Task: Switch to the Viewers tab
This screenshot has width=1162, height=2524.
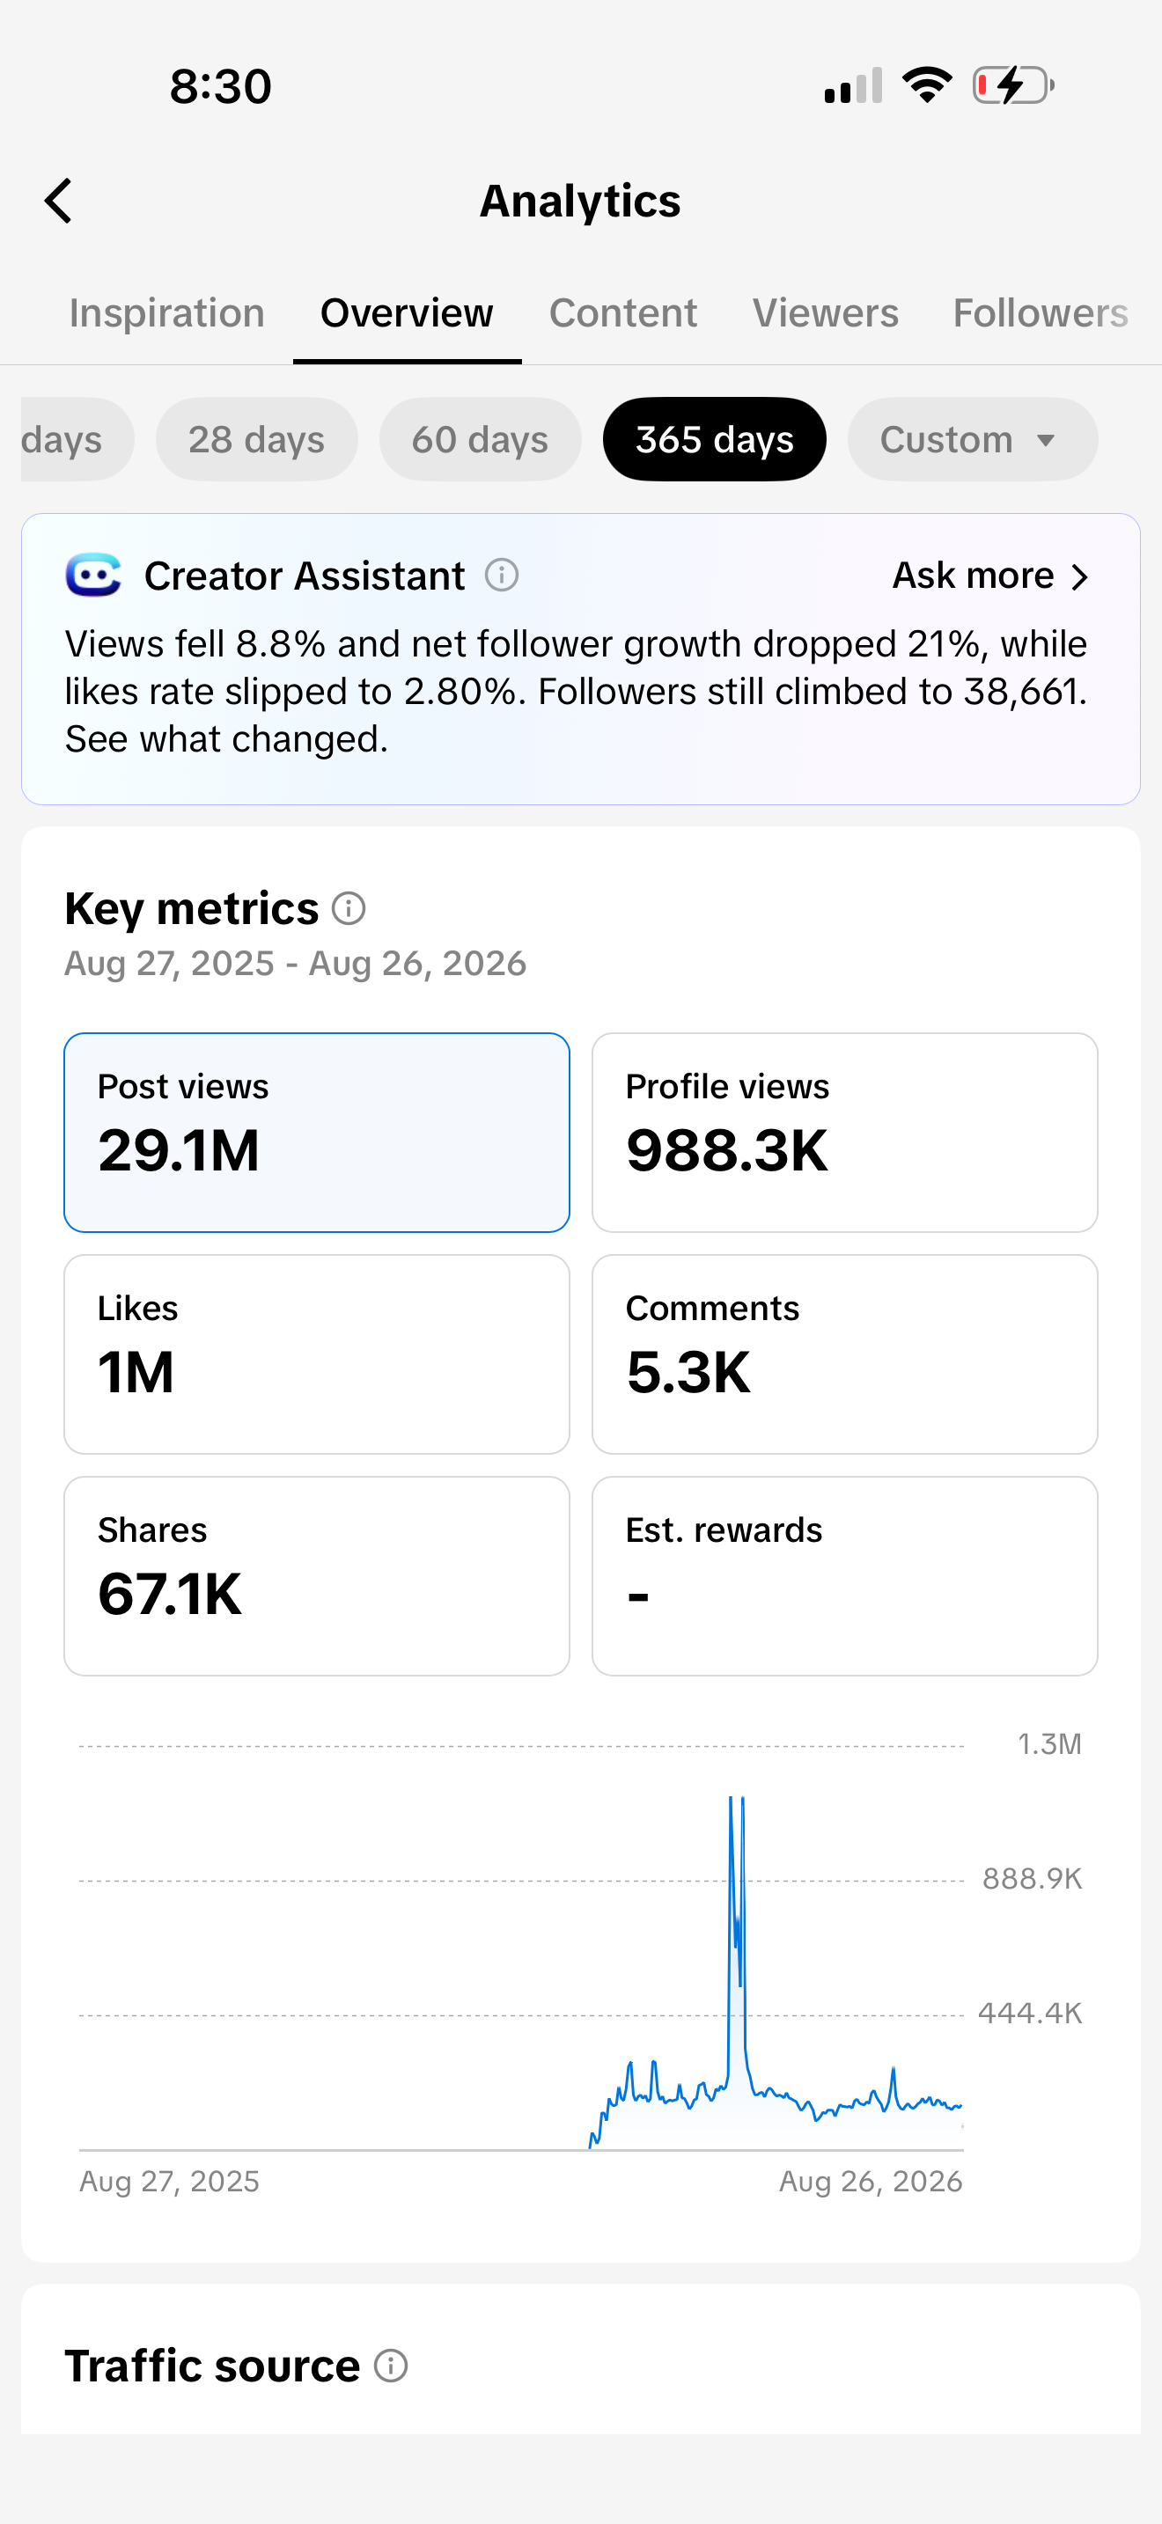Action: 825,313
